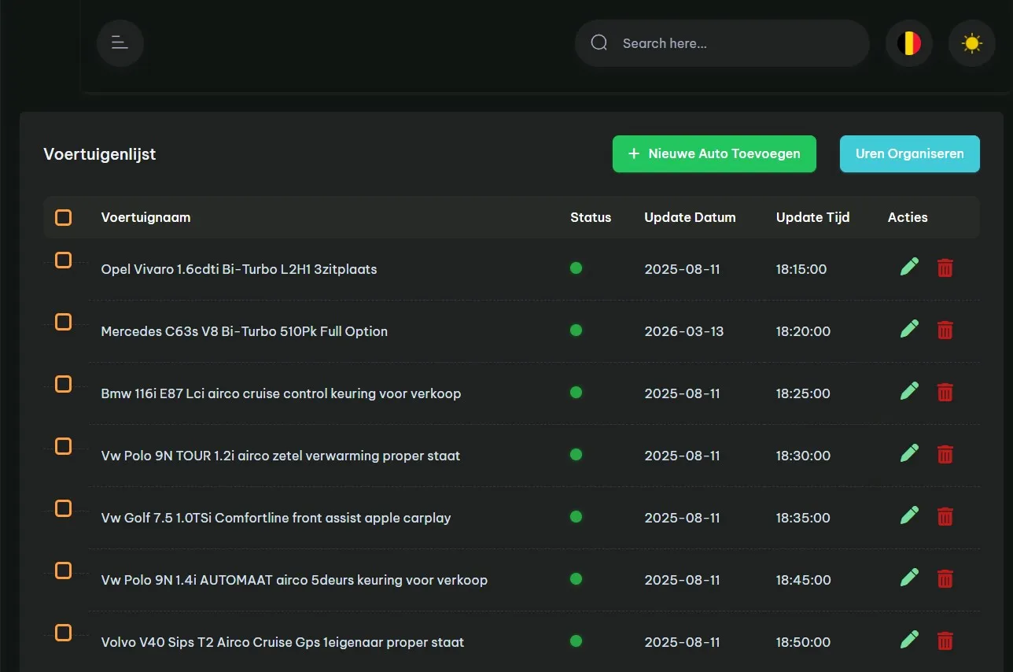This screenshot has height=672, width=1013.
Task: Open language selector with Belgian flag
Action: tap(908, 43)
